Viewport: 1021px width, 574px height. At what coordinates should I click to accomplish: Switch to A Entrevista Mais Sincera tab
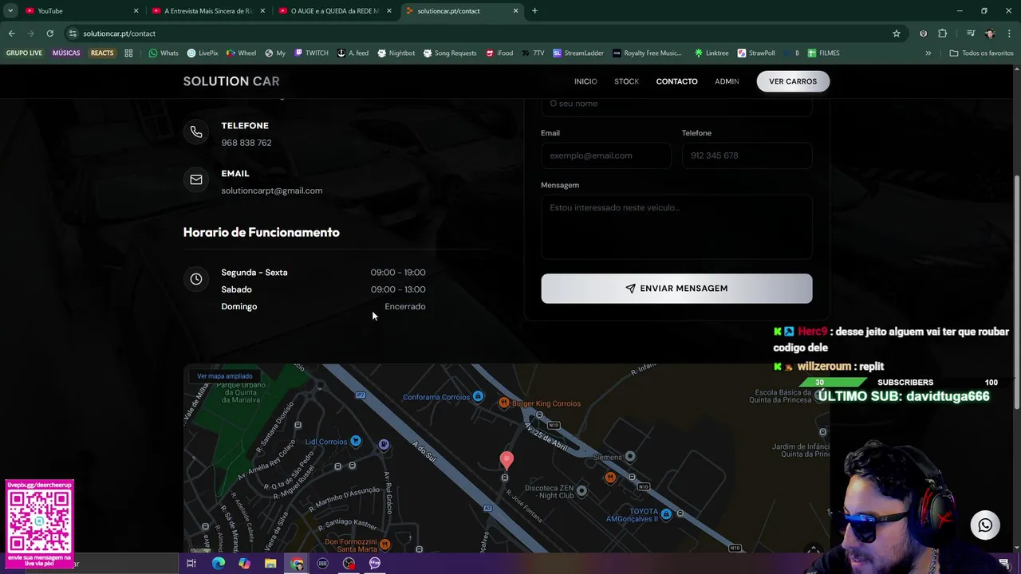pos(209,11)
